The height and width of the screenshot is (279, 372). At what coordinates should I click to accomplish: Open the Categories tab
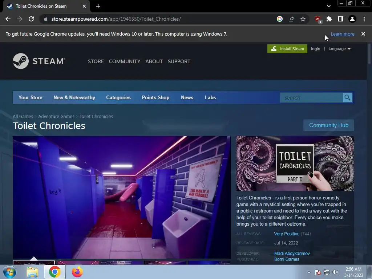point(118,97)
